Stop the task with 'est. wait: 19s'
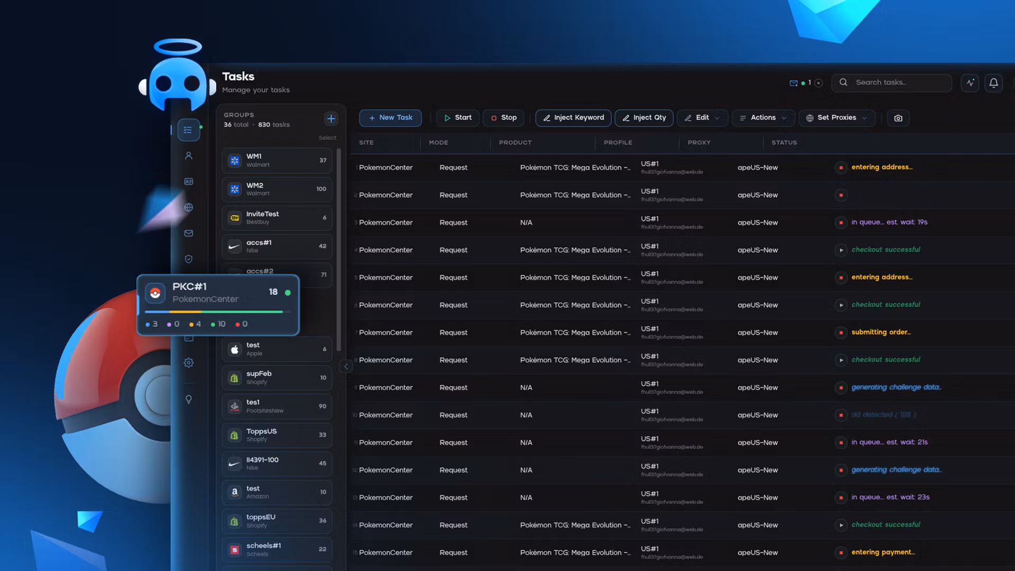 pyautogui.click(x=841, y=223)
